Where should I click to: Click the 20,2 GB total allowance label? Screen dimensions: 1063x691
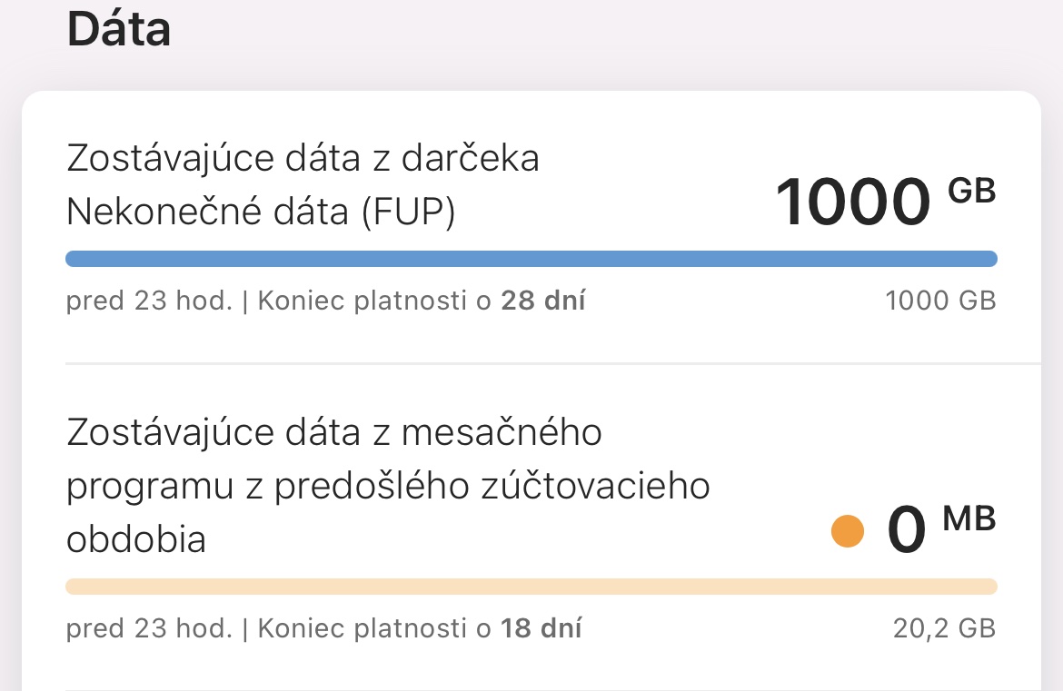click(945, 627)
